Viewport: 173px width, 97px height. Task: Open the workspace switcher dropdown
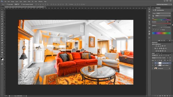[x=164, y=4]
